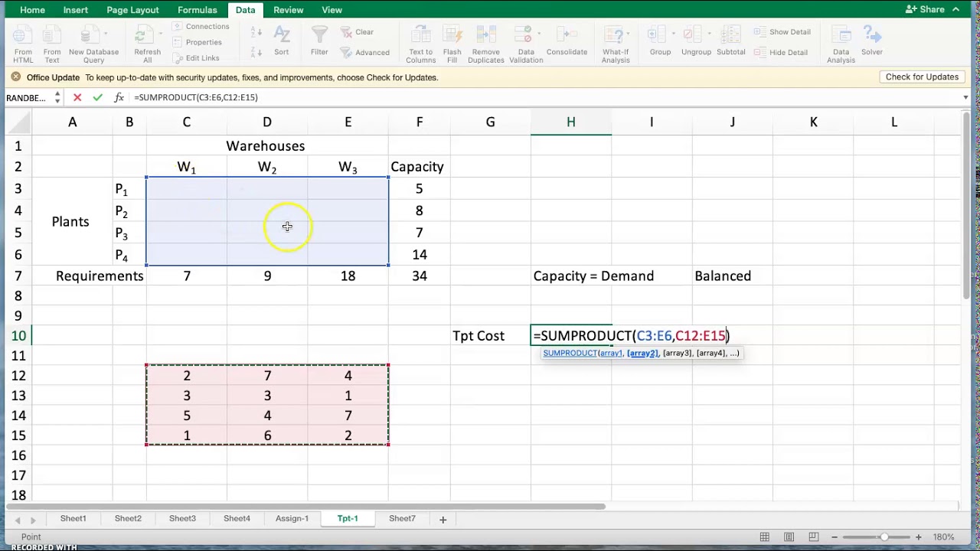Click the Flash Fill icon

coord(452,36)
